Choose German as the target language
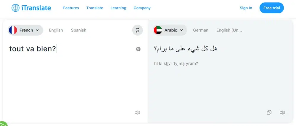296x126 pixels. (201, 30)
